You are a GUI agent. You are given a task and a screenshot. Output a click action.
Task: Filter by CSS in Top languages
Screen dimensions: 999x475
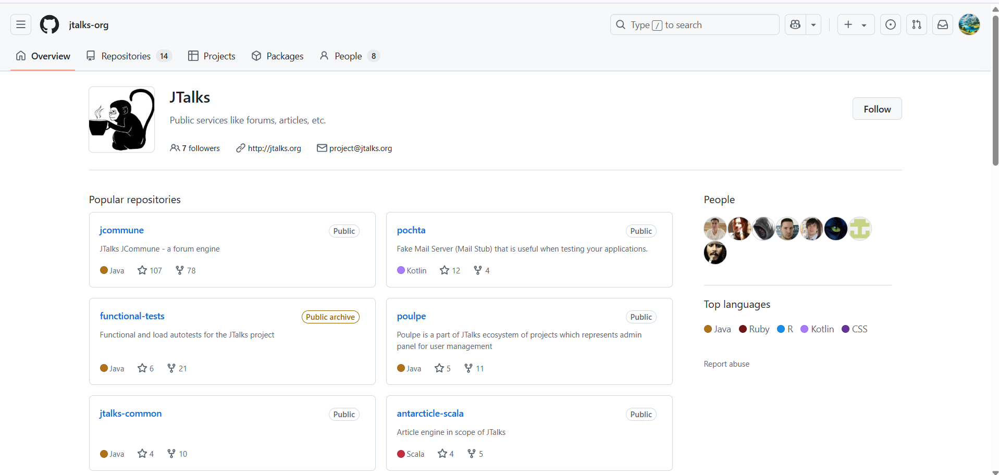[x=855, y=329]
